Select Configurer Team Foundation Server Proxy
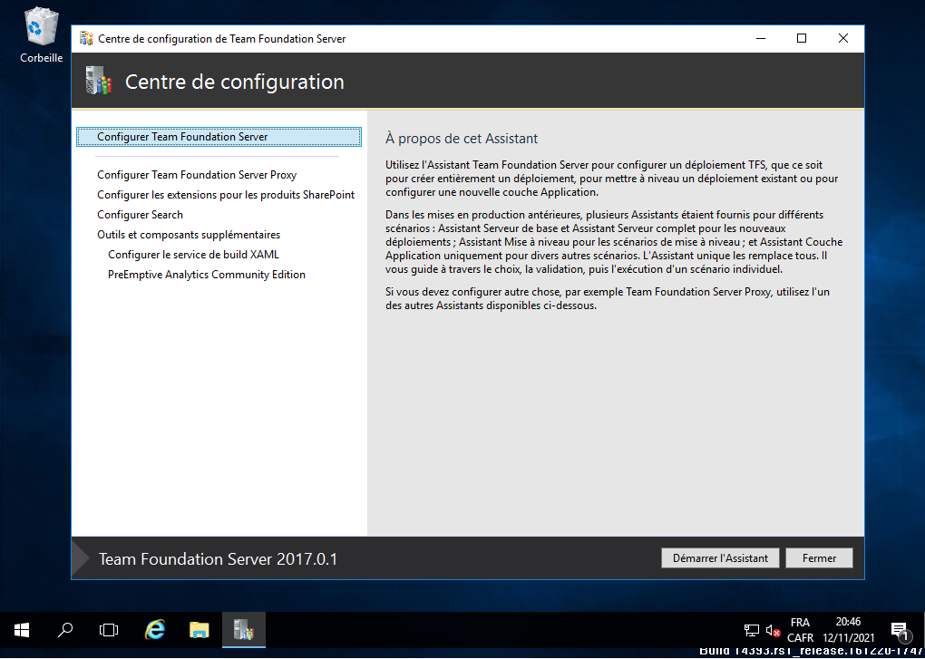This screenshot has height=659, width=925. pyautogui.click(x=197, y=175)
